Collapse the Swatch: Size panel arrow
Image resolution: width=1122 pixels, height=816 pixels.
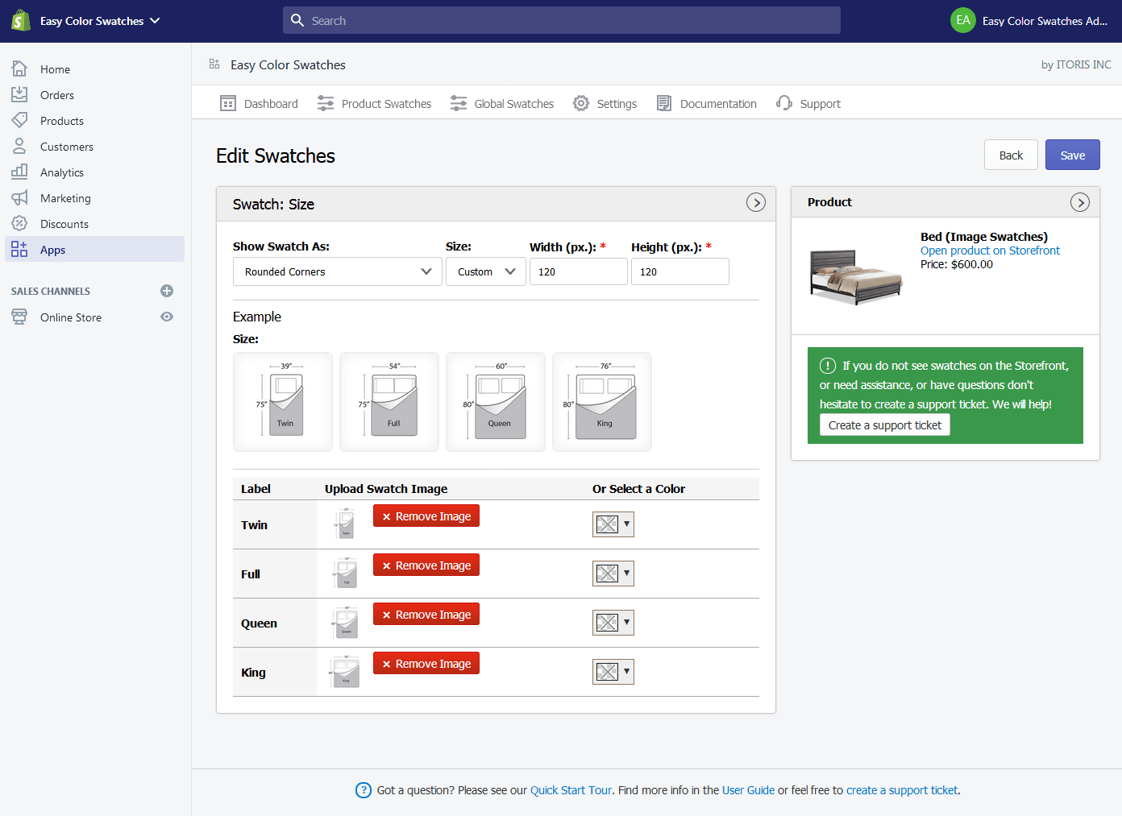click(756, 202)
